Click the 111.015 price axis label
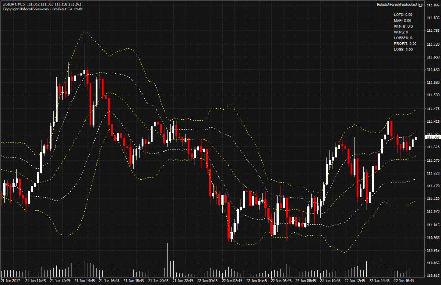 click(433, 225)
